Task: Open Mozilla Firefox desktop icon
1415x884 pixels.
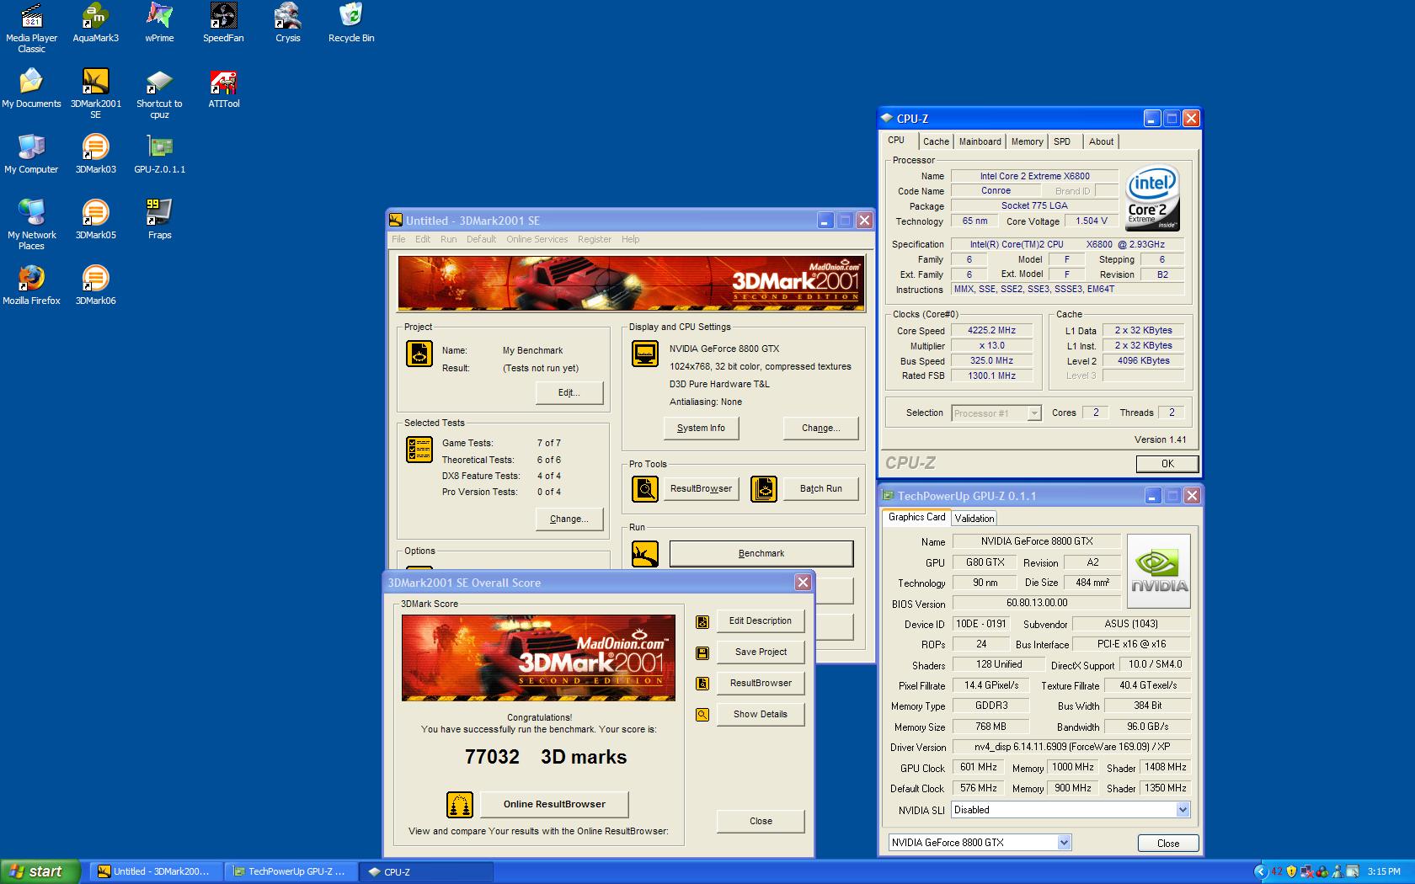Action: (x=31, y=286)
